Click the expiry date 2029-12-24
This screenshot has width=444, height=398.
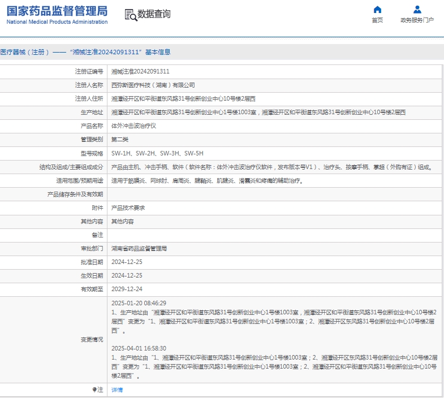click(x=127, y=289)
